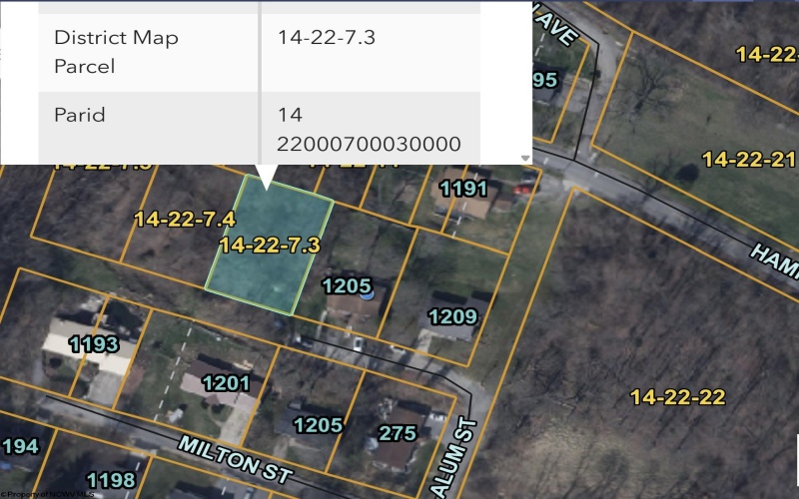Viewport: 799px width, 499px height.
Task: Click the MILTON ST street label
Action: 235,461
